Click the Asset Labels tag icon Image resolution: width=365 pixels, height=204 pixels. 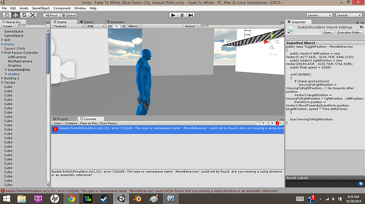[x=361, y=183]
